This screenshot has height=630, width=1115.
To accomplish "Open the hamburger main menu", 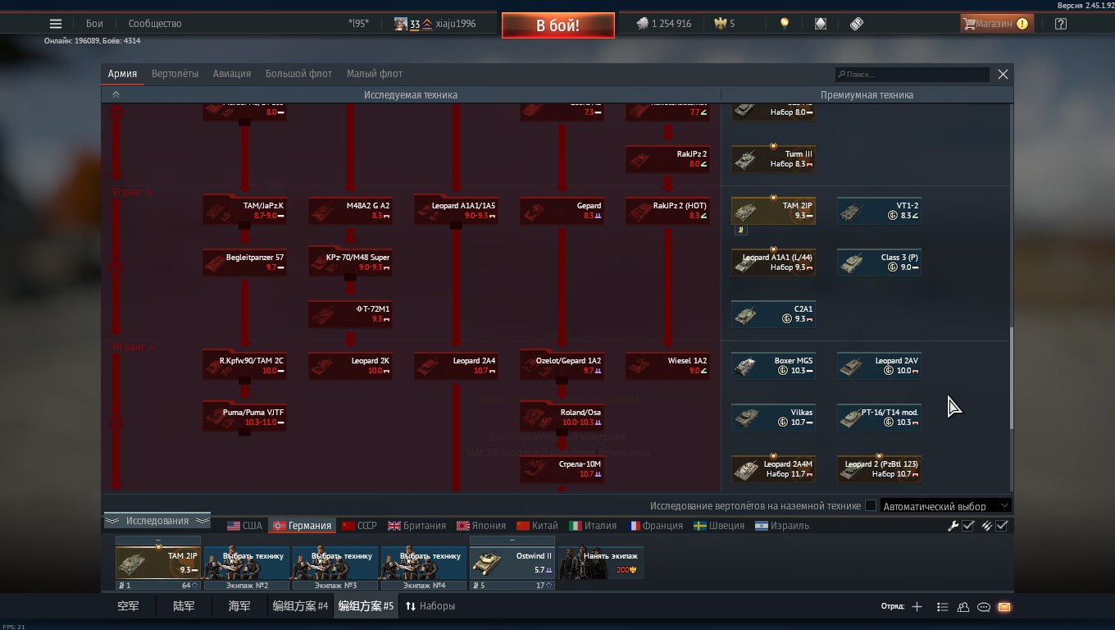I will [x=56, y=24].
